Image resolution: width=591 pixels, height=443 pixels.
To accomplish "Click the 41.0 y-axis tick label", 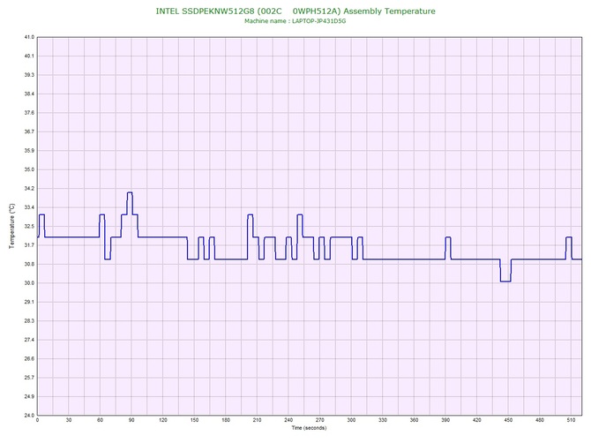I will [29, 37].
